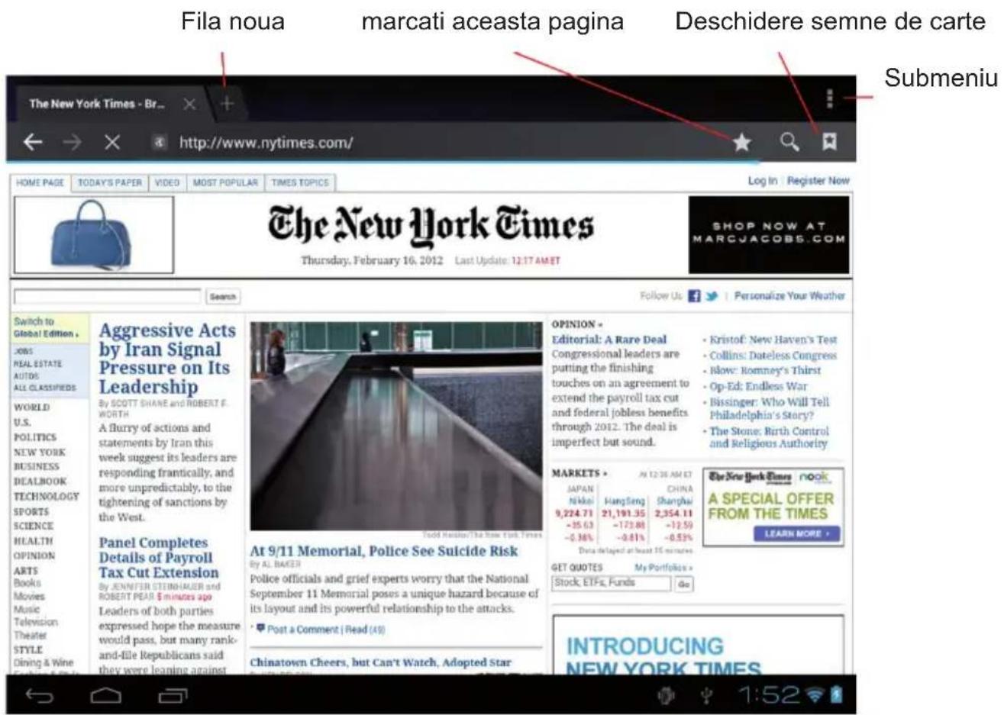Open Panel Completes Details of Payroll article
This screenshot has width=1004, height=715.
tap(159, 558)
